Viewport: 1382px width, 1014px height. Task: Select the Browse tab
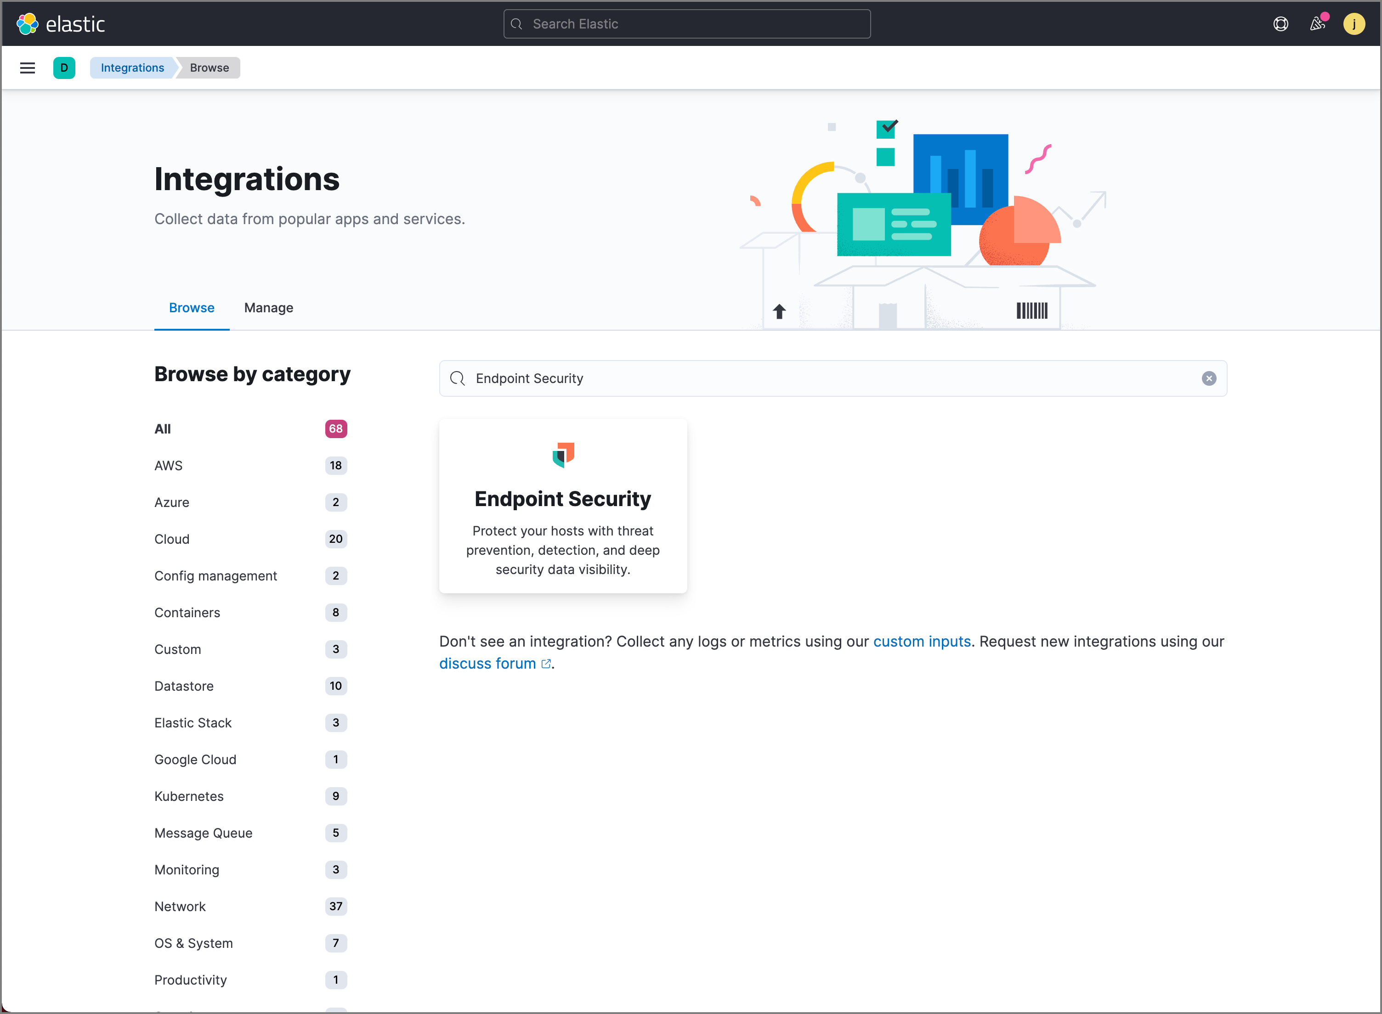(192, 308)
